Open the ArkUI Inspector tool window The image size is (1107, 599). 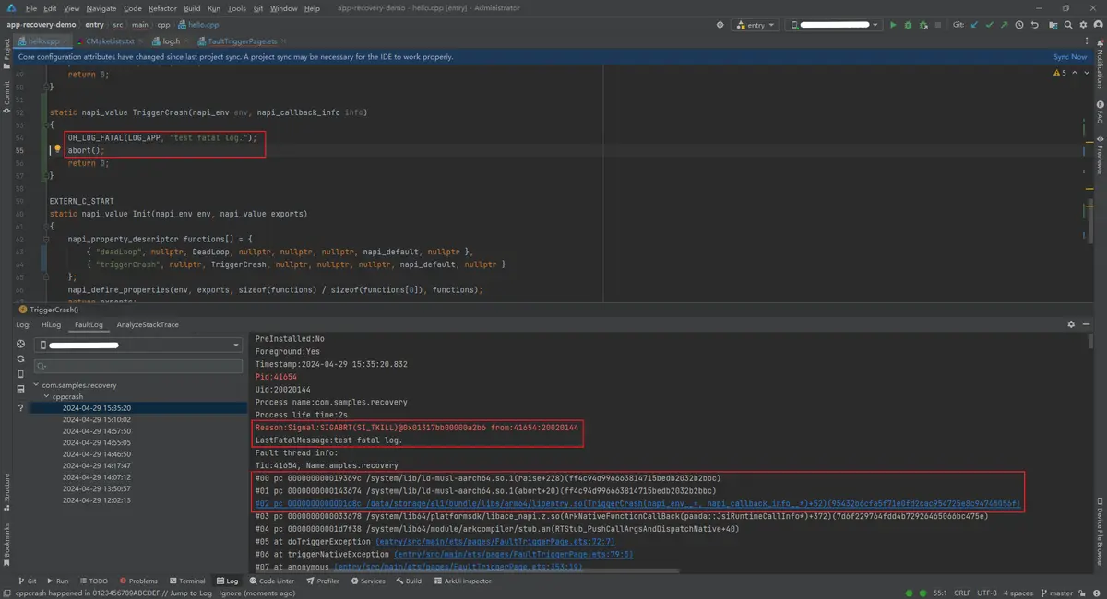pyautogui.click(x=463, y=581)
